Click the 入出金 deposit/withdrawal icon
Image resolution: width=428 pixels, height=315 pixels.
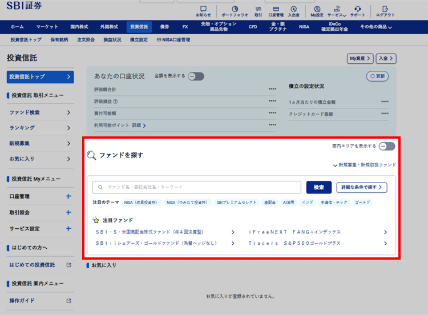pos(294,11)
